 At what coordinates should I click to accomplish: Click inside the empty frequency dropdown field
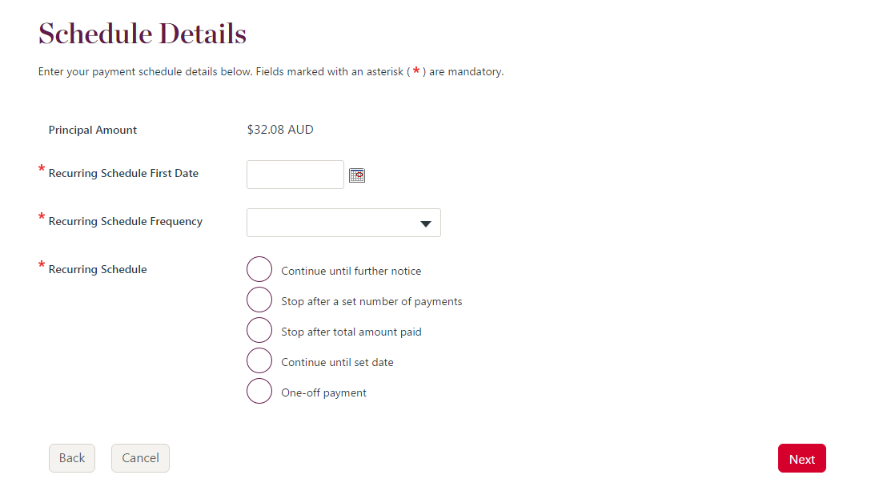coord(336,223)
